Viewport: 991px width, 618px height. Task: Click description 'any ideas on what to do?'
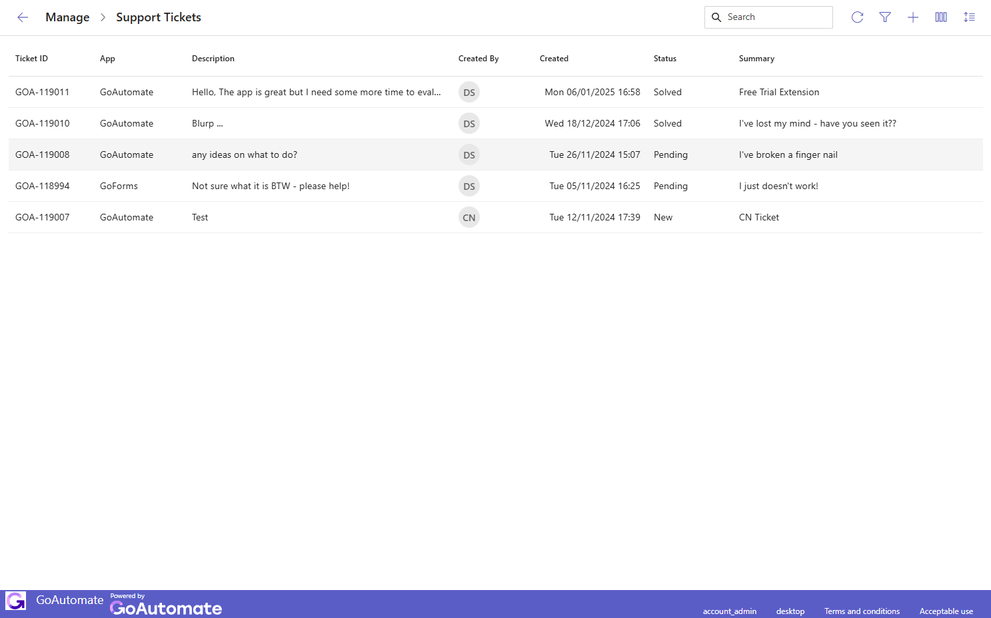point(245,154)
